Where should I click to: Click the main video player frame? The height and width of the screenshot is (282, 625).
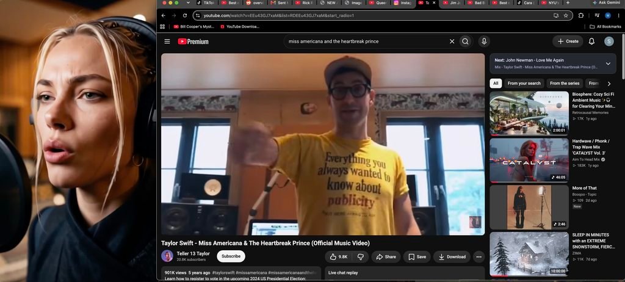pos(323,144)
